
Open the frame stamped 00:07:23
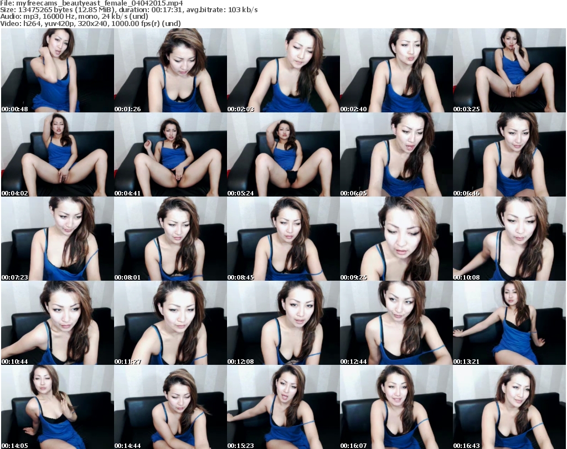(58, 239)
